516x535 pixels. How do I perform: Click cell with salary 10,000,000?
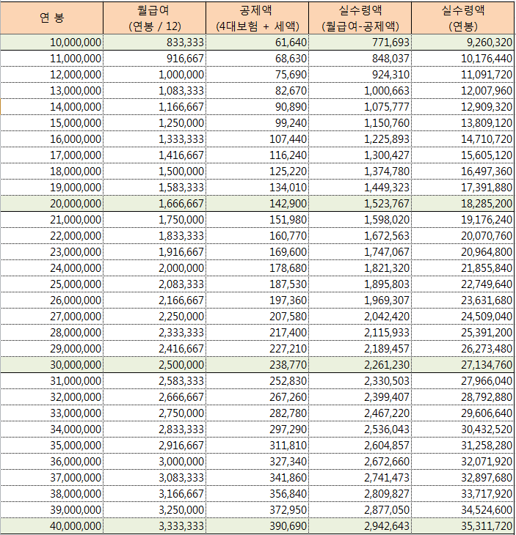coord(51,43)
